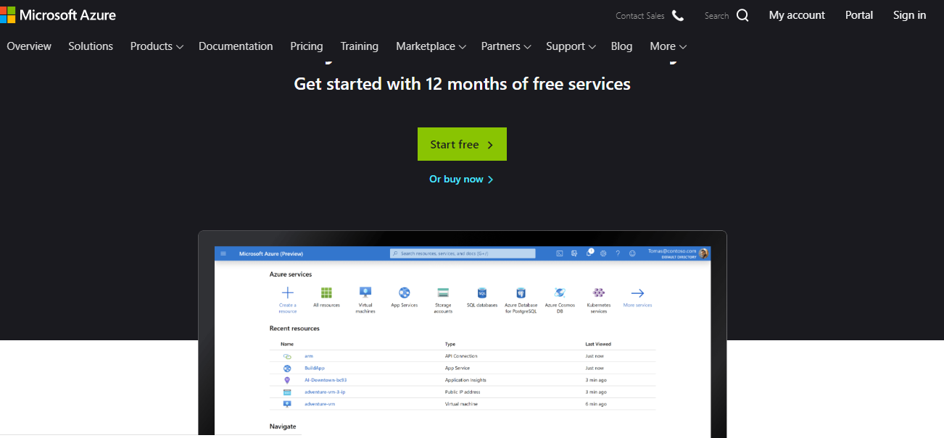The image size is (944, 438).
Task: Click the Search magnifier icon in header
Action: [742, 15]
